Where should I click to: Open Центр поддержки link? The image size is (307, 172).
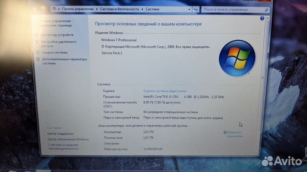point(60,134)
